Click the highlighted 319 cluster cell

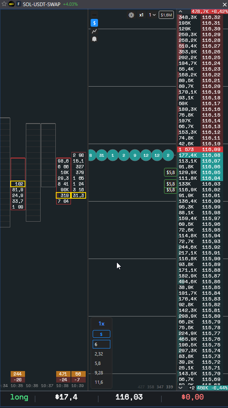pos(64,195)
